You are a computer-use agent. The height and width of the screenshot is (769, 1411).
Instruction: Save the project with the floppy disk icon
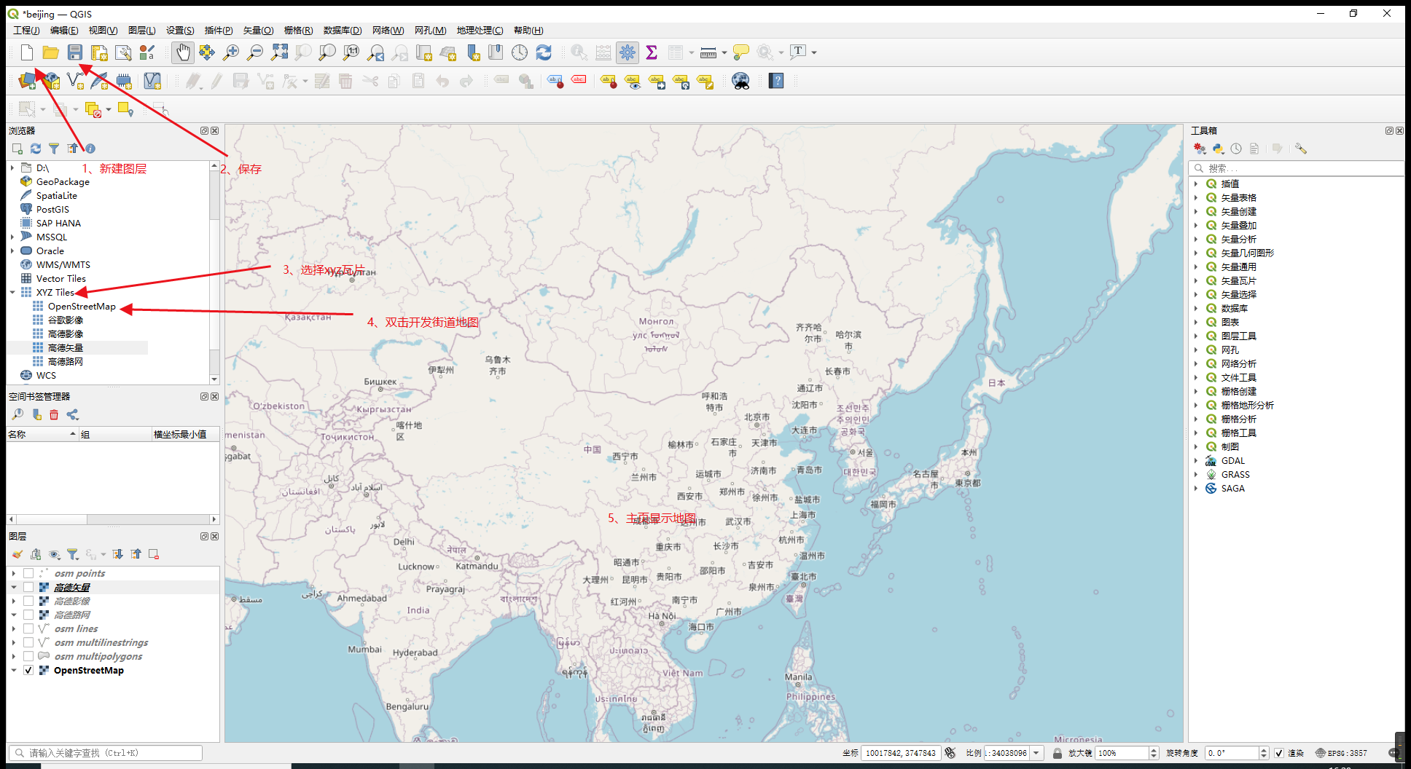point(75,52)
